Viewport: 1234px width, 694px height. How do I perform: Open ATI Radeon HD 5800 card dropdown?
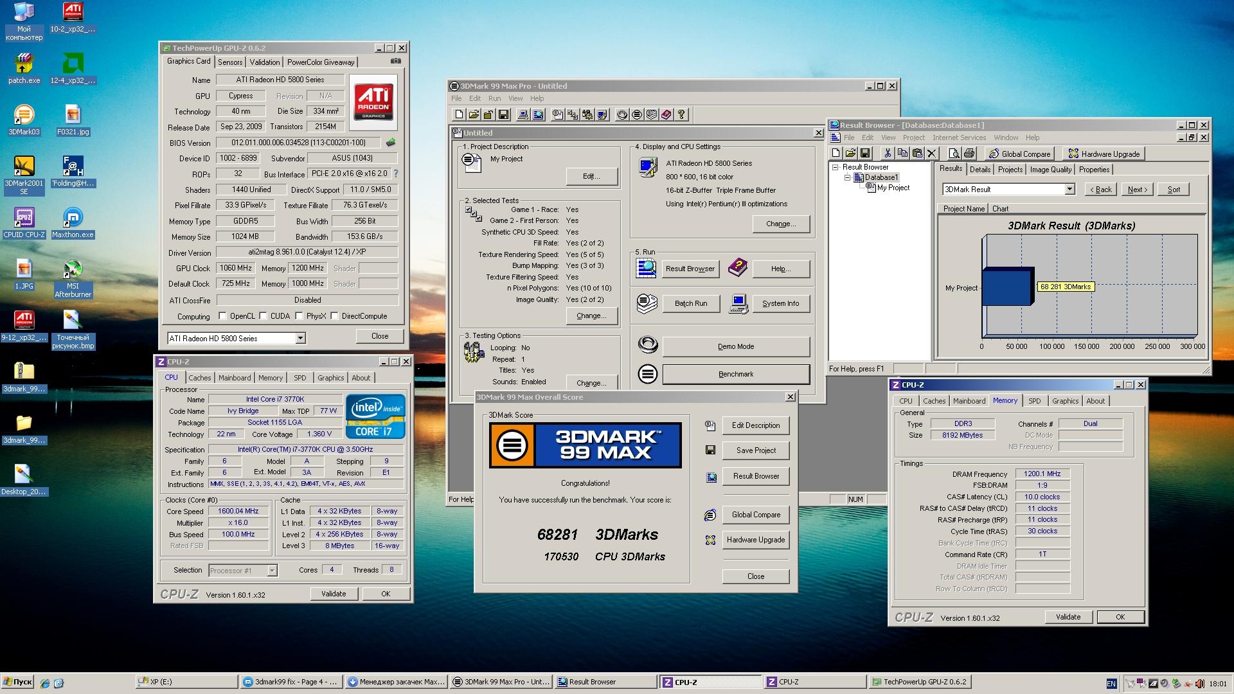(300, 338)
